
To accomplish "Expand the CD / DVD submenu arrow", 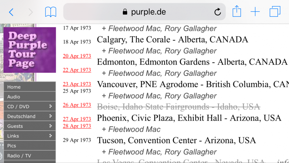I will click(51, 106).
